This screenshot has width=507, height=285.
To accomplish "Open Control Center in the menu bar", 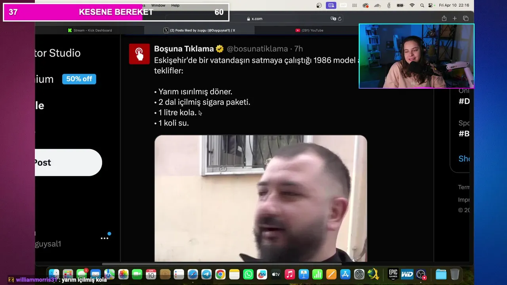I will 431,5.
